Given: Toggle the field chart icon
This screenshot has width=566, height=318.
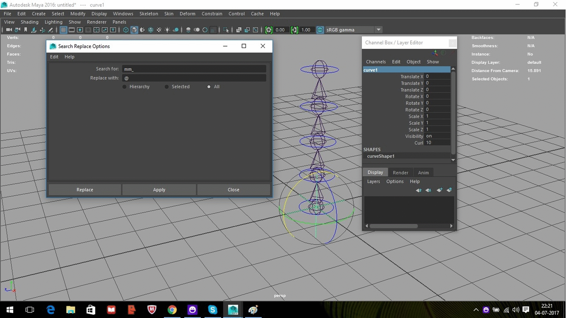Looking at the screenshot, I should click(96, 30).
